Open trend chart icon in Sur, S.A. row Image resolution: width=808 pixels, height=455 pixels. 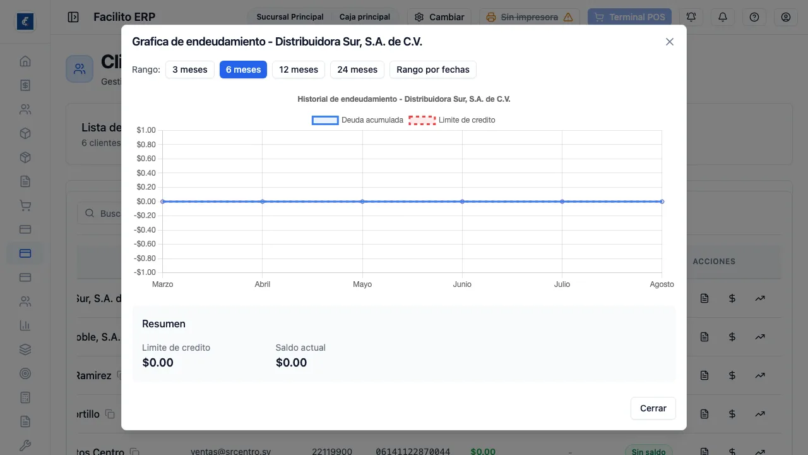click(x=760, y=298)
